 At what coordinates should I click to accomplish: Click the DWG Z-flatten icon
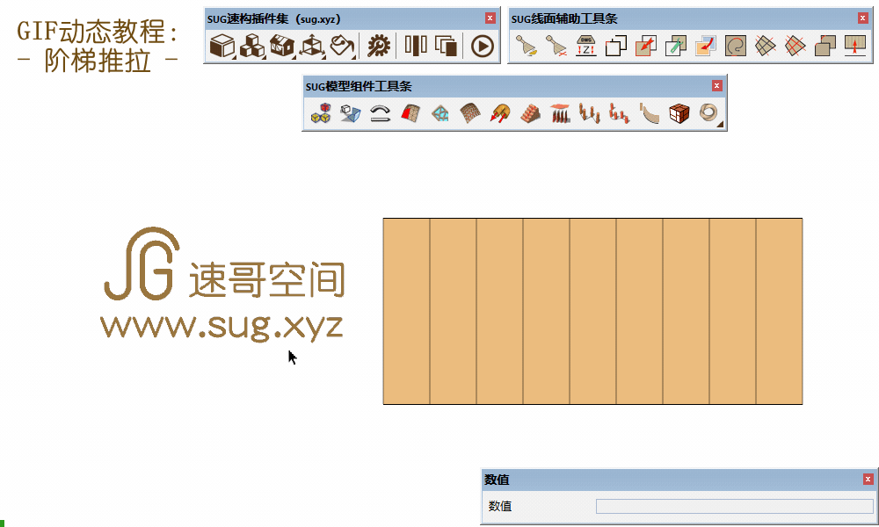585,46
